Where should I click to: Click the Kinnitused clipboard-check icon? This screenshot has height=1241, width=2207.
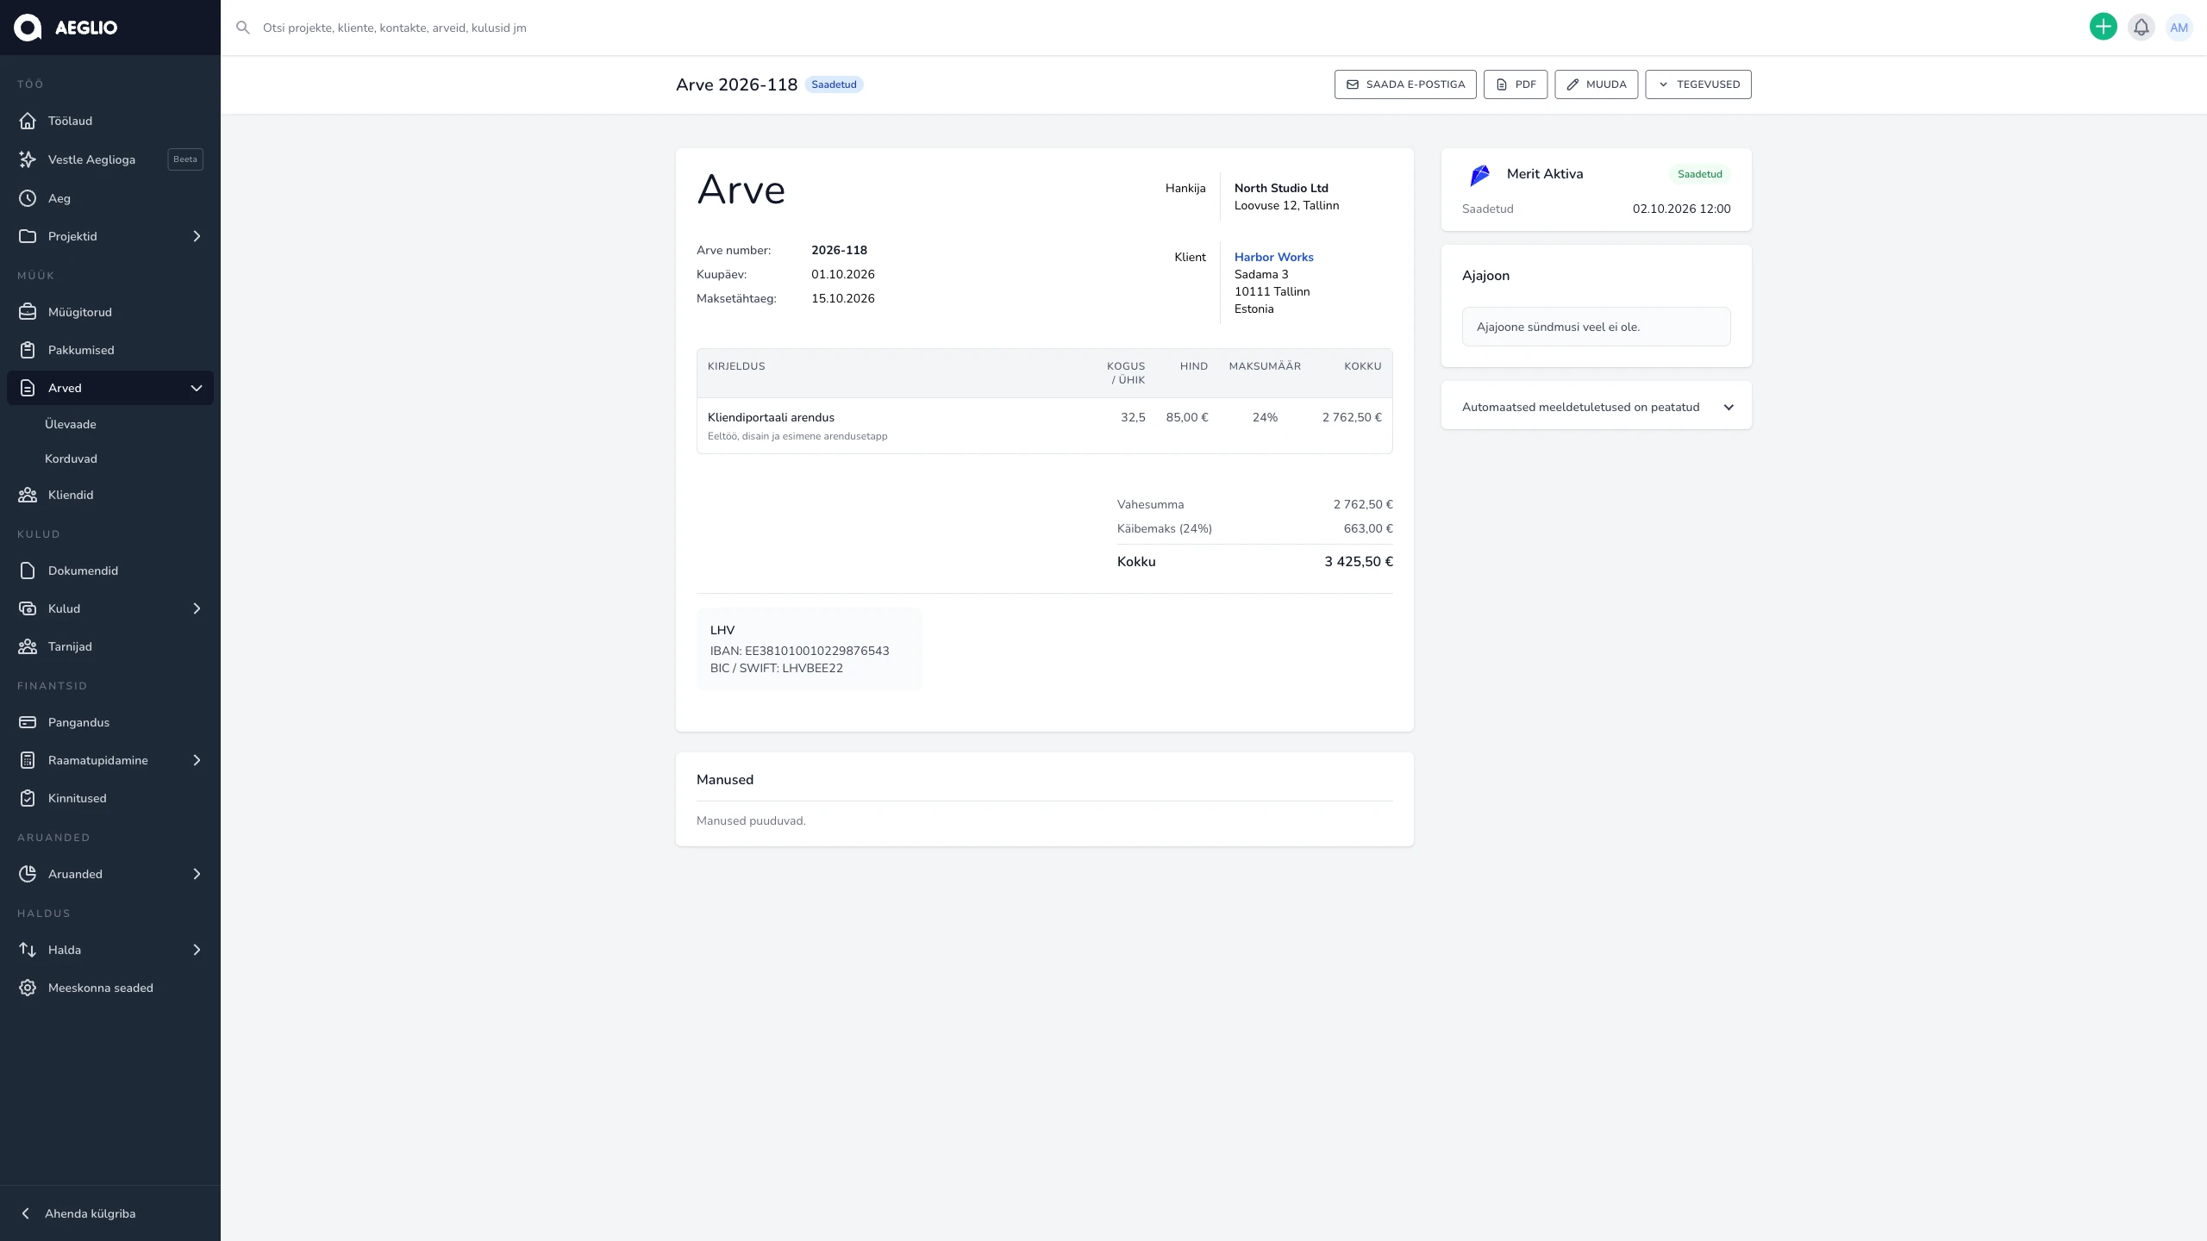[x=28, y=798]
